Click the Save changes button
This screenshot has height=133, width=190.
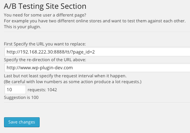(x=22, y=122)
